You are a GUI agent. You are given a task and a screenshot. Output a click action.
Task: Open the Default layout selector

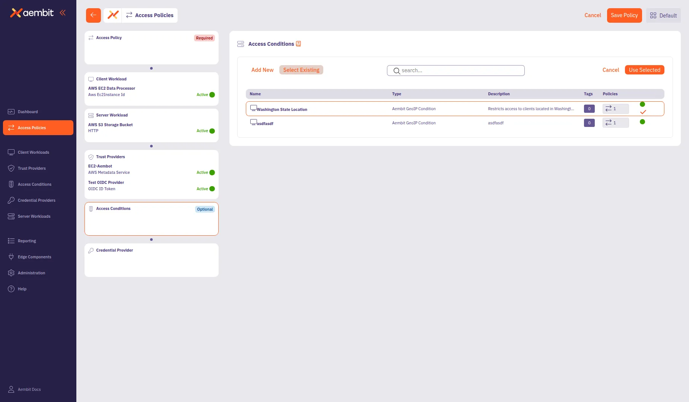pos(663,15)
